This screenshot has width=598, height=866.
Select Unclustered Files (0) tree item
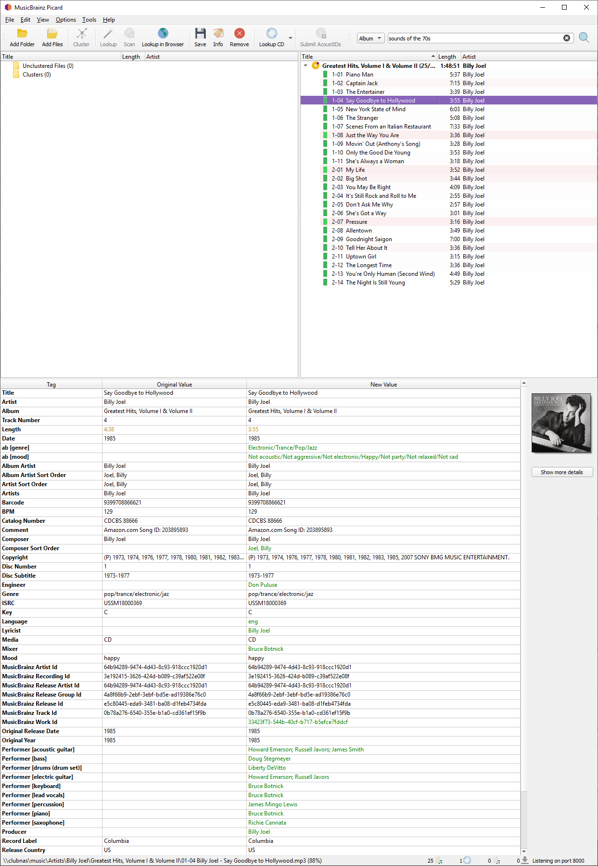[48, 66]
